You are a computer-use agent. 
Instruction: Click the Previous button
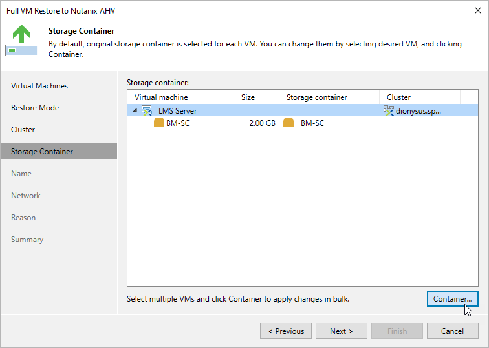286,331
